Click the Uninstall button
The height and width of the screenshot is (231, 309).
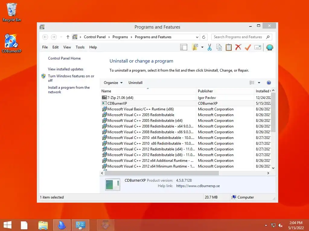coord(135,83)
